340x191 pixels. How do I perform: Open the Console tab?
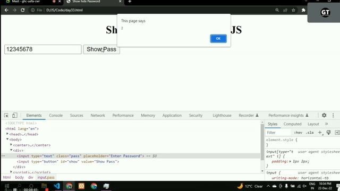click(x=56, y=116)
